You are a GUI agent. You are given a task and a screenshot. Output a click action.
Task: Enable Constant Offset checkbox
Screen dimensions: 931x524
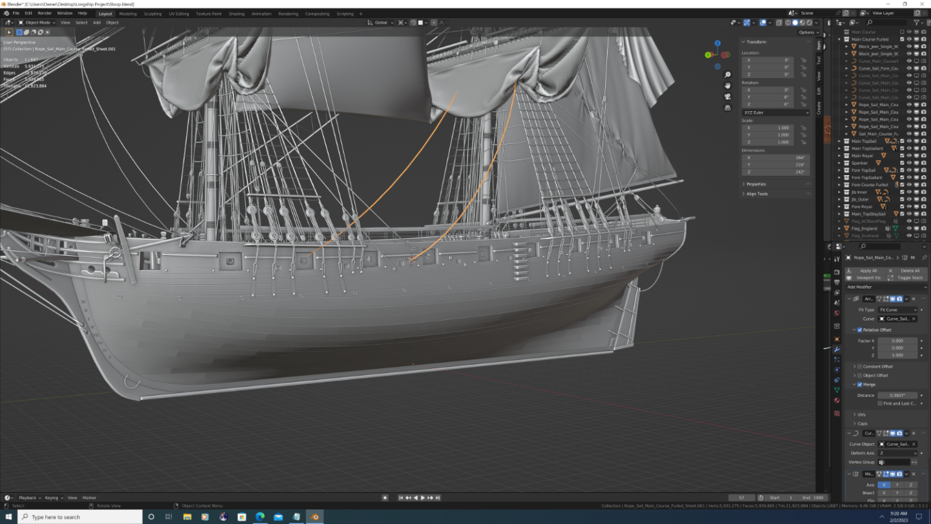point(859,366)
